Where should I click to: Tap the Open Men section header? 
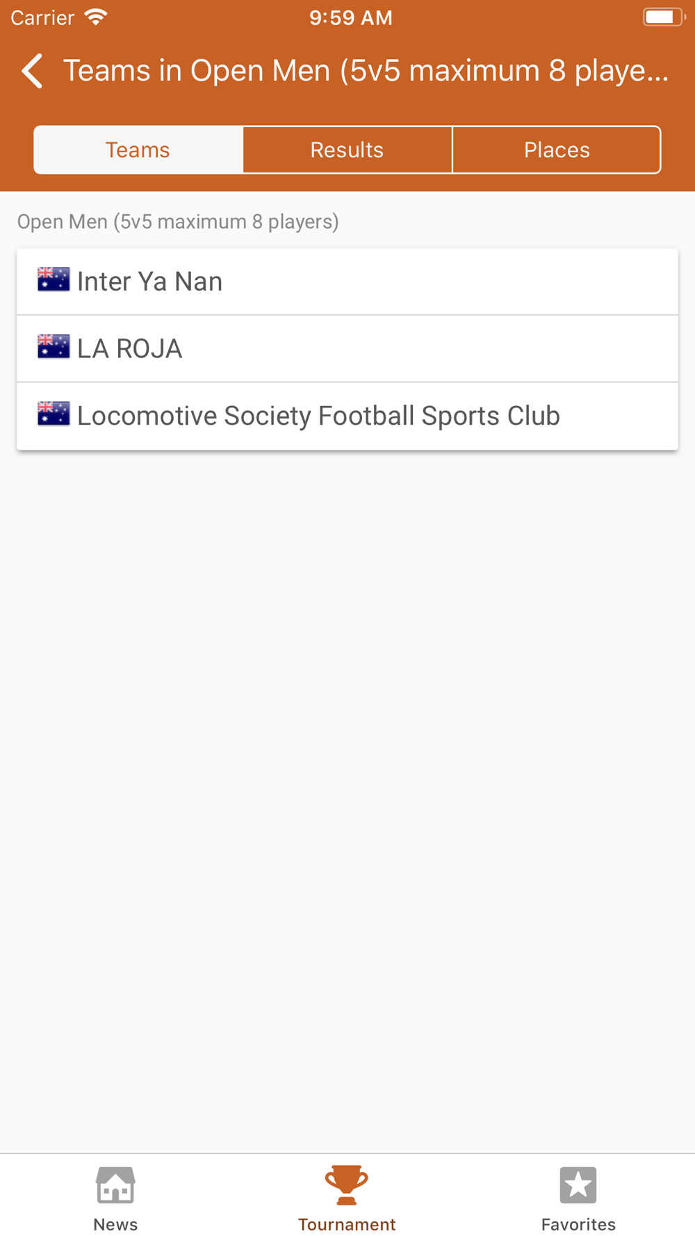(x=178, y=222)
